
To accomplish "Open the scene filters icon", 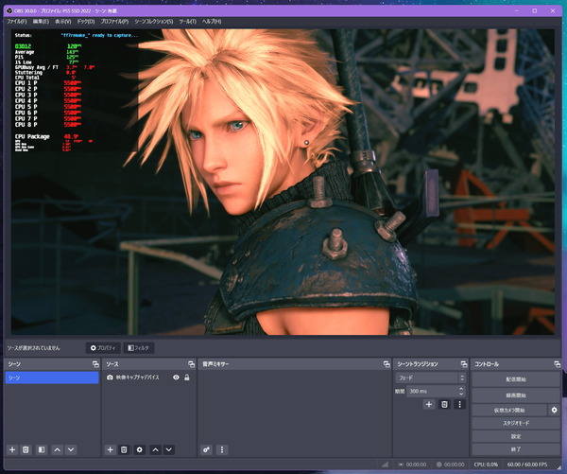I will (x=42, y=449).
